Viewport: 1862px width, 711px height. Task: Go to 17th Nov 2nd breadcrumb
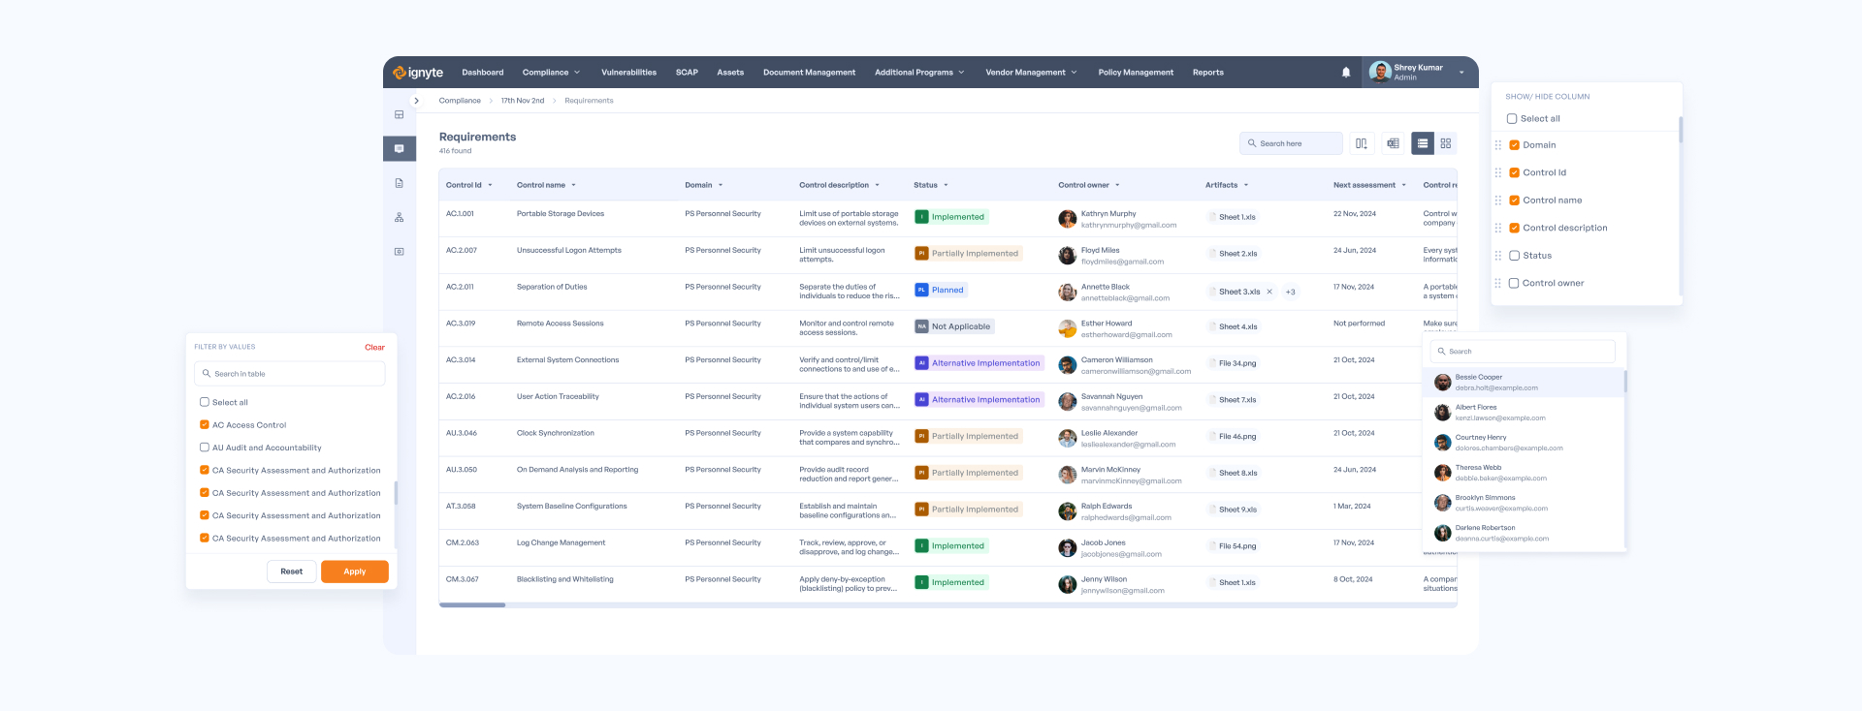click(x=523, y=101)
